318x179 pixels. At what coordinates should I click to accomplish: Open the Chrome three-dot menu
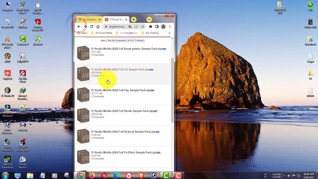tap(170, 26)
